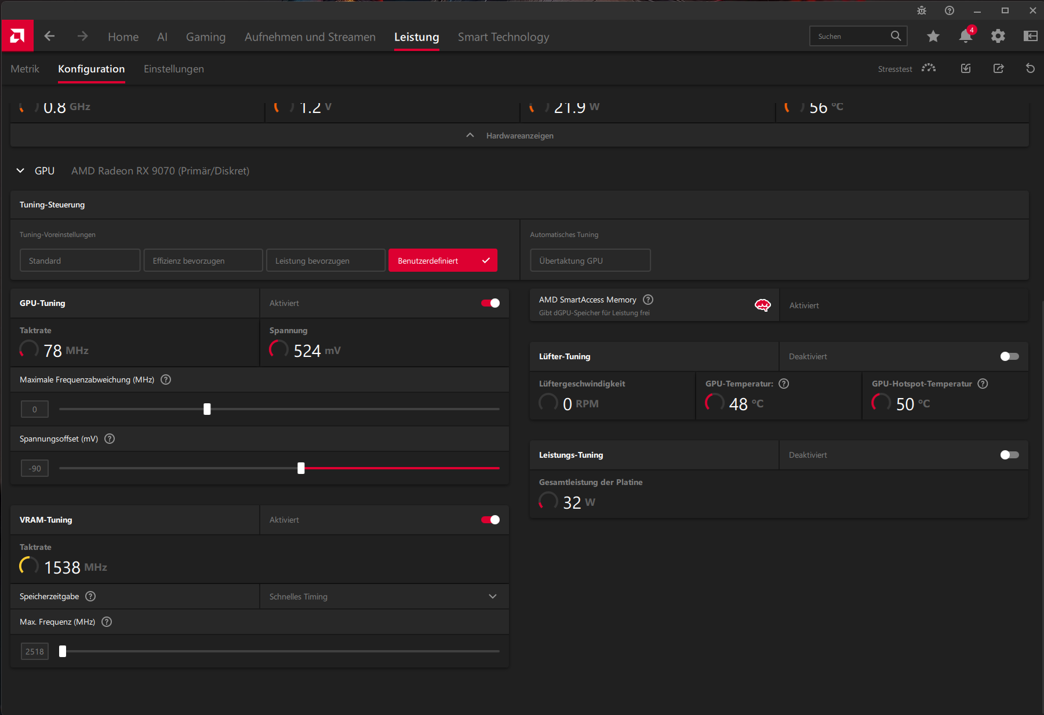Open the Speicherzeitgabe timing dropdown
1044x715 pixels.
[384, 596]
